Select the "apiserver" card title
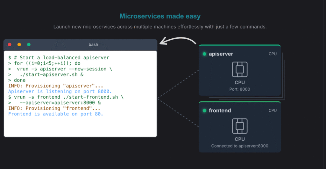The width and height of the screenshot is (326, 169). tap(221, 54)
